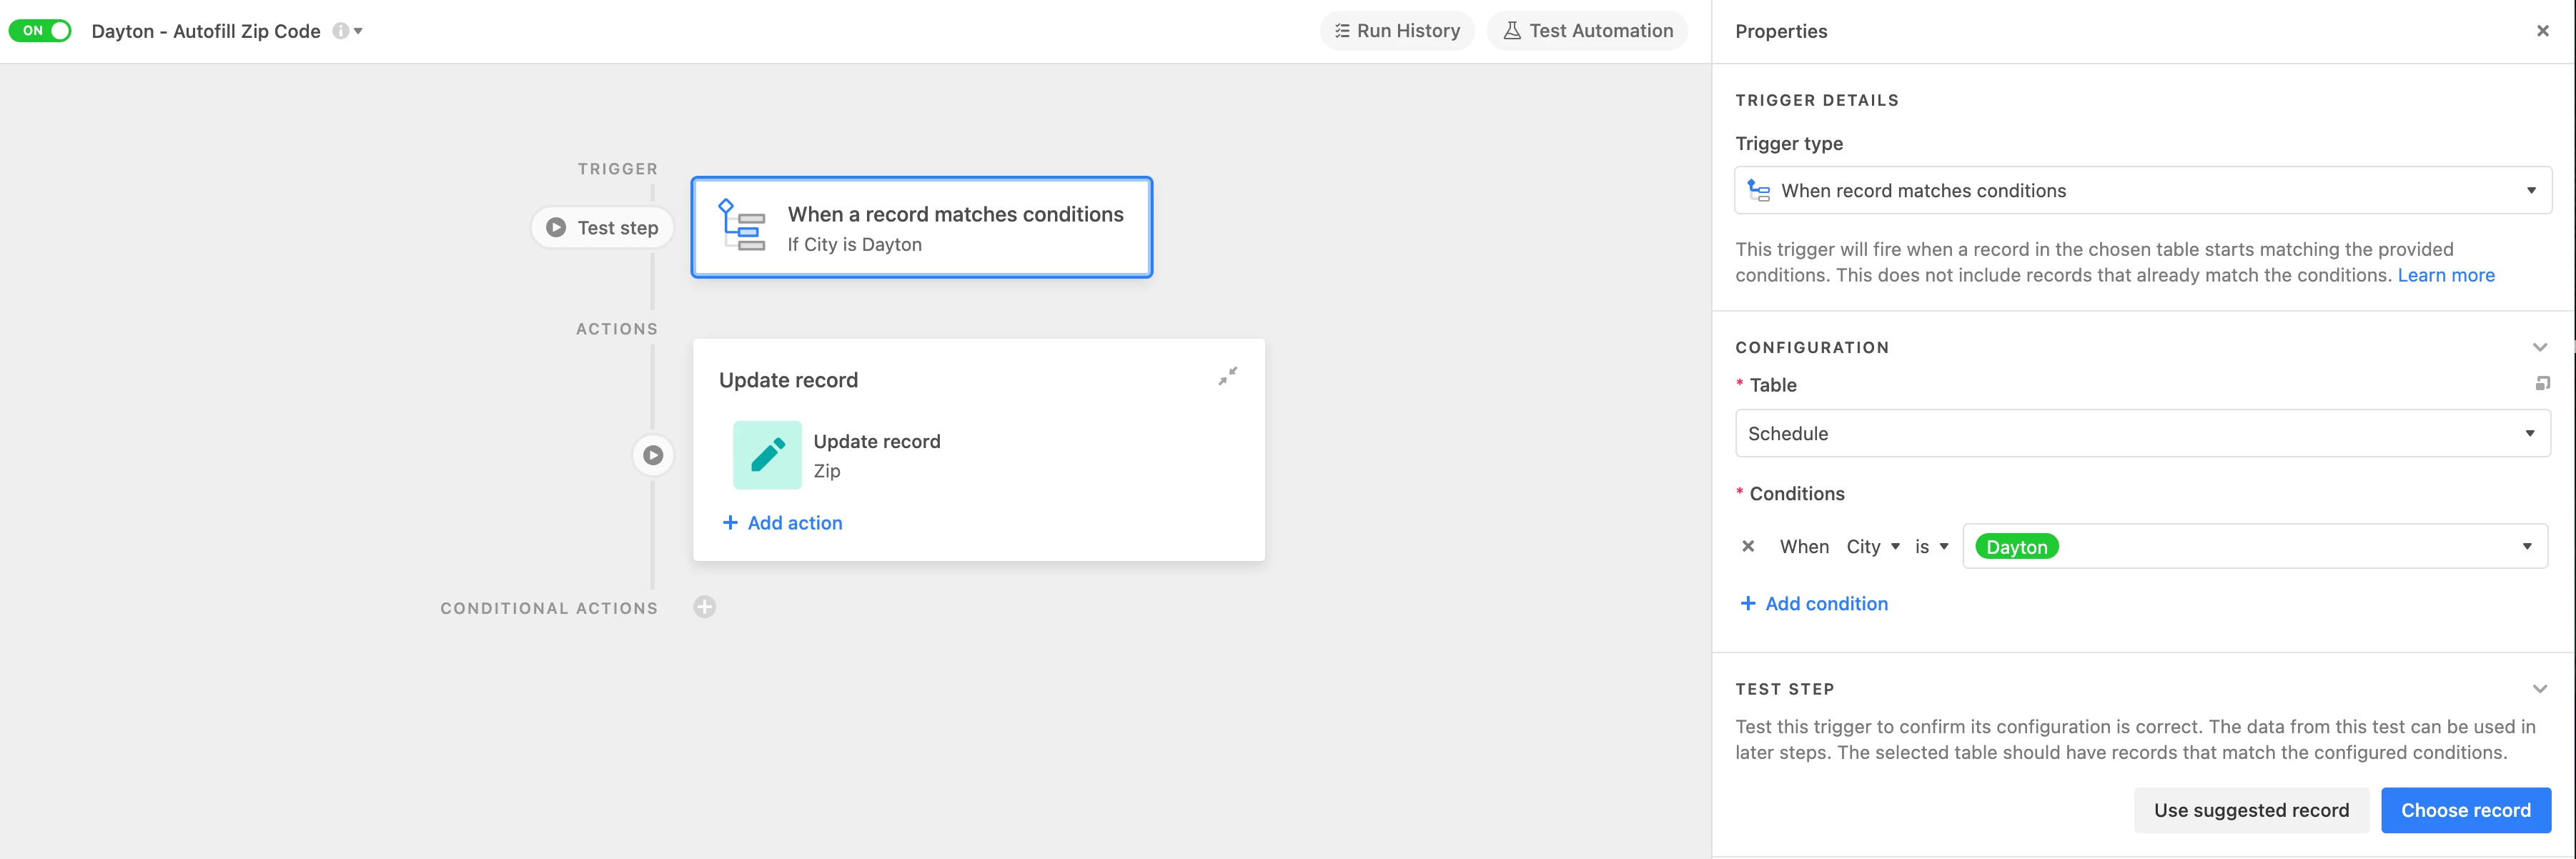Open automation name dropdown arrow
This screenshot has height=859, width=2576.
coord(359,31)
